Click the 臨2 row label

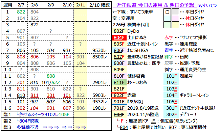click(7, 121)
